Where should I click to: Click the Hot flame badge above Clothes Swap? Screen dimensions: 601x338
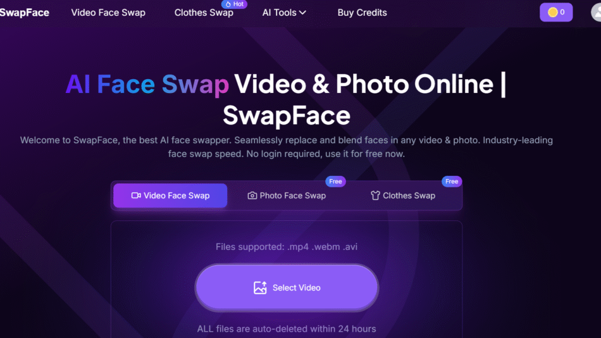point(234,4)
